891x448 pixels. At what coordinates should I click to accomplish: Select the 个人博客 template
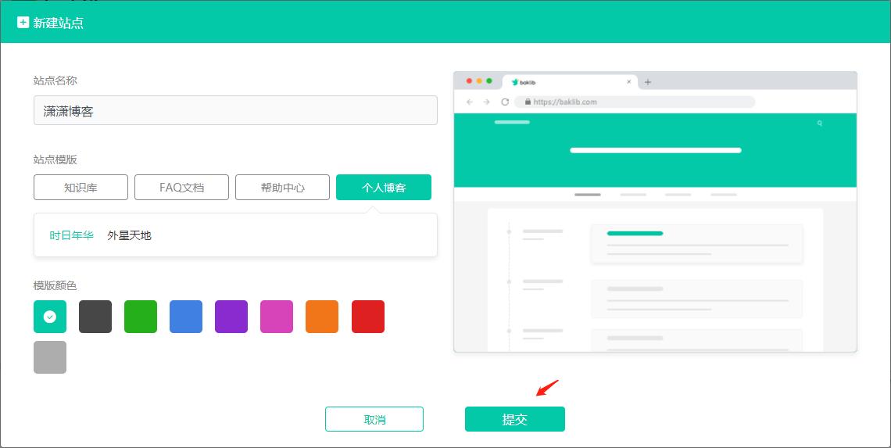tap(384, 188)
